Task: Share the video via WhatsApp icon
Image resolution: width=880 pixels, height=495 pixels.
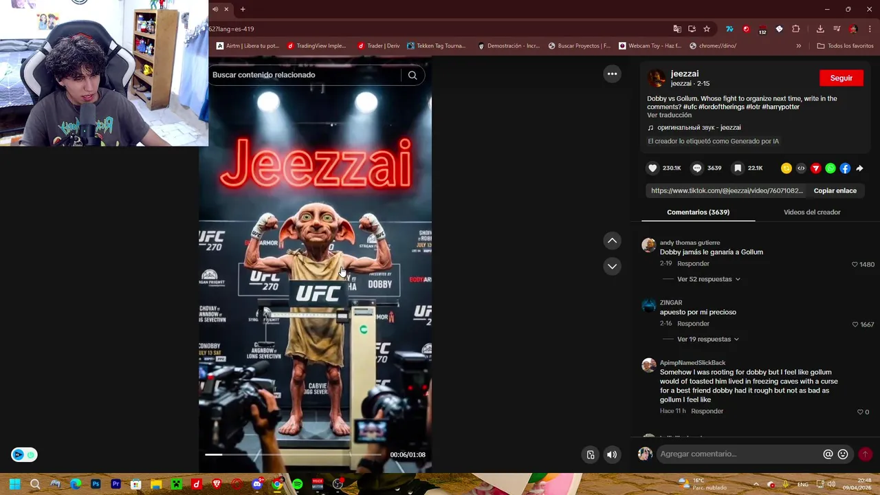Action: pyautogui.click(x=830, y=168)
